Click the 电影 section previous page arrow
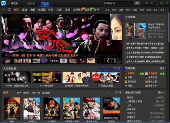This screenshot has height=123, width=170. coord(117,93)
